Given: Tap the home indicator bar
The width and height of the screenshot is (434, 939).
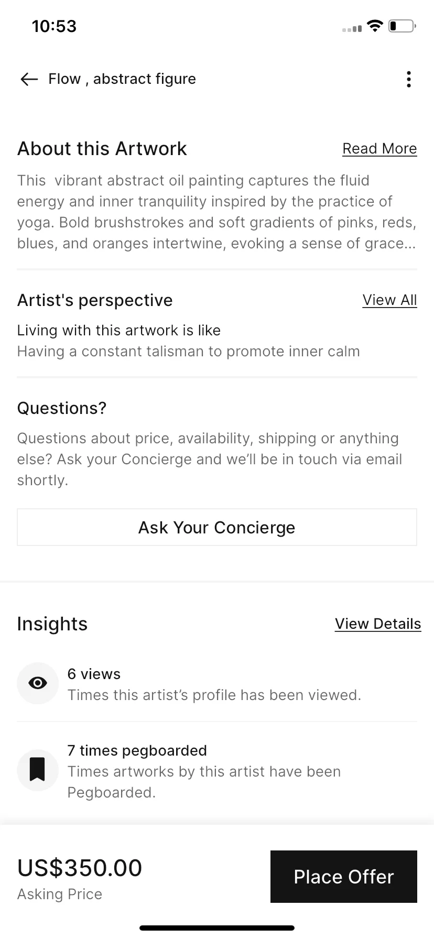Looking at the screenshot, I should [217, 928].
